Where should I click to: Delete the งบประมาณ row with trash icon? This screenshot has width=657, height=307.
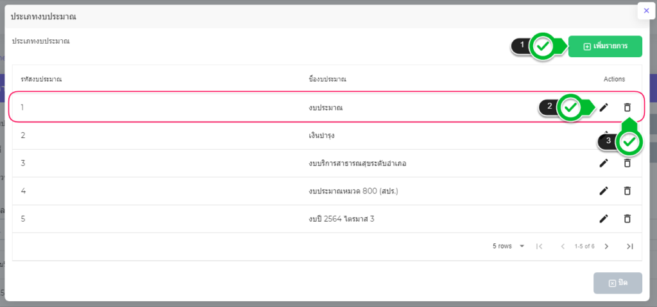(627, 107)
